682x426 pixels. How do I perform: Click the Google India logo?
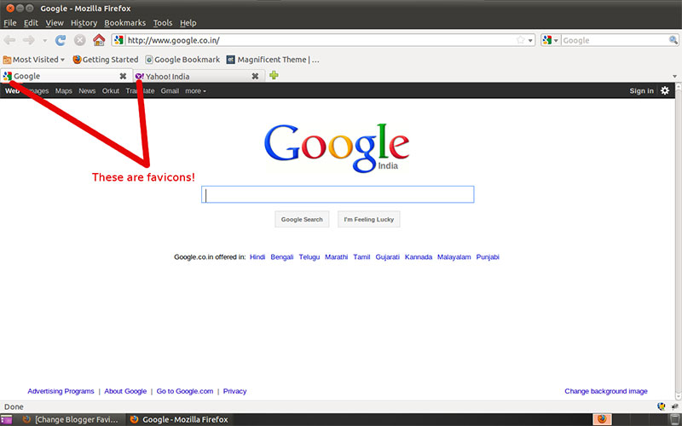(x=337, y=147)
